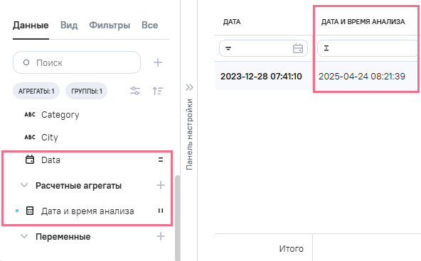
Task: Click the ДАТА И ВРЕМЯ АНАЛИЗА filter input
Action: click(368, 48)
